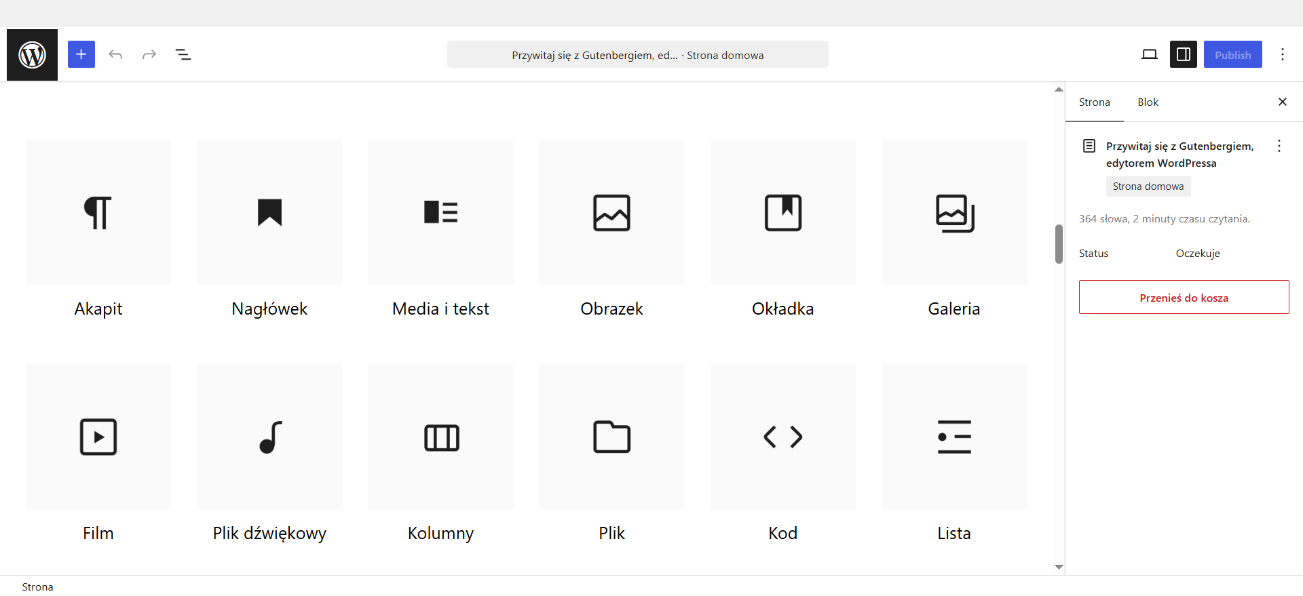This screenshot has width=1303, height=596.
Task: Open page actions menu beside the title
Action: [x=1279, y=146]
